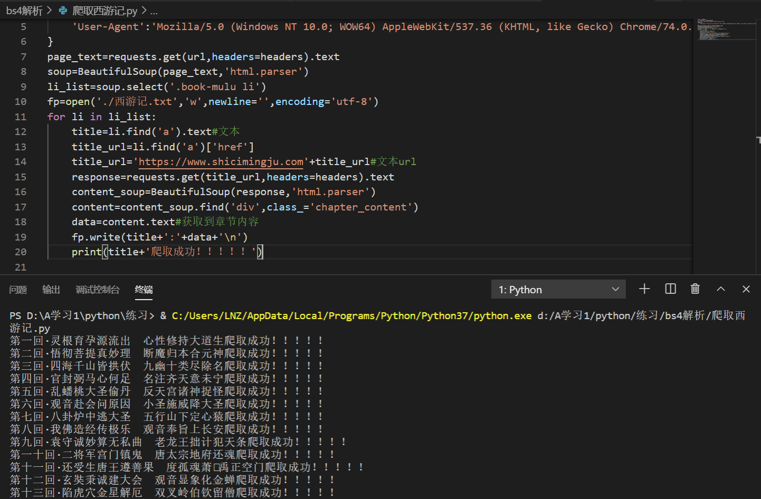Close the panel with the X icon
Screen dimensions: 761x499
tap(746, 289)
